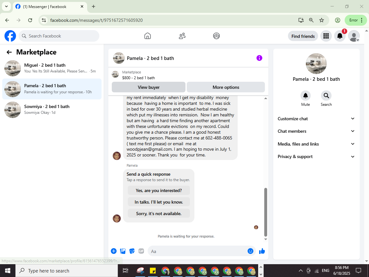Click chat scroll down arrow
This screenshot has height=277, width=369.
(x=266, y=239)
